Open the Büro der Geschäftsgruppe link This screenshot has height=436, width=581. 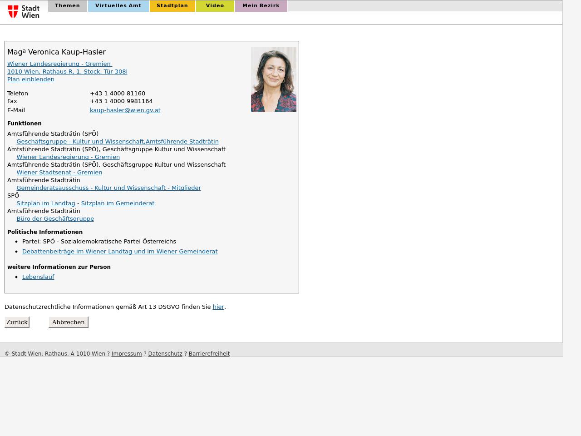click(x=55, y=219)
